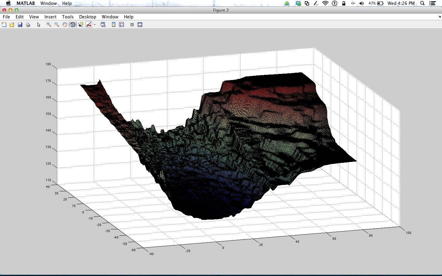This screenshot has width=442, height=276.
Task: Toggle the Edit Plot arrow tool
Action: click(x=39, y=25)
